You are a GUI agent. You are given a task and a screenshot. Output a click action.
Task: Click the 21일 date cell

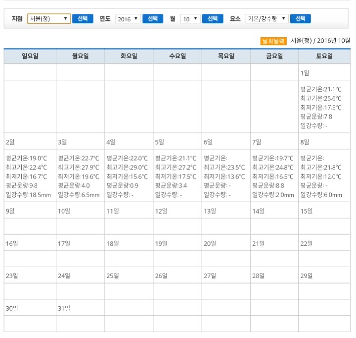click(x=274, y=243)
